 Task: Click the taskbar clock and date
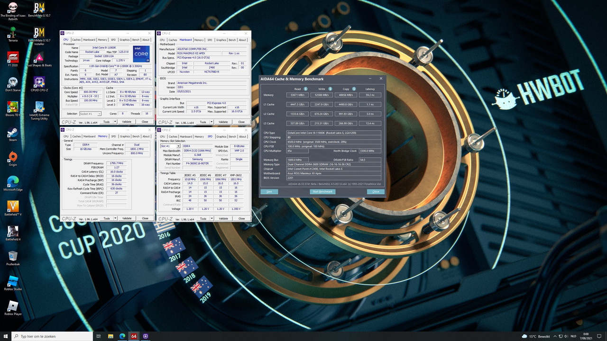tap(586, 336)
